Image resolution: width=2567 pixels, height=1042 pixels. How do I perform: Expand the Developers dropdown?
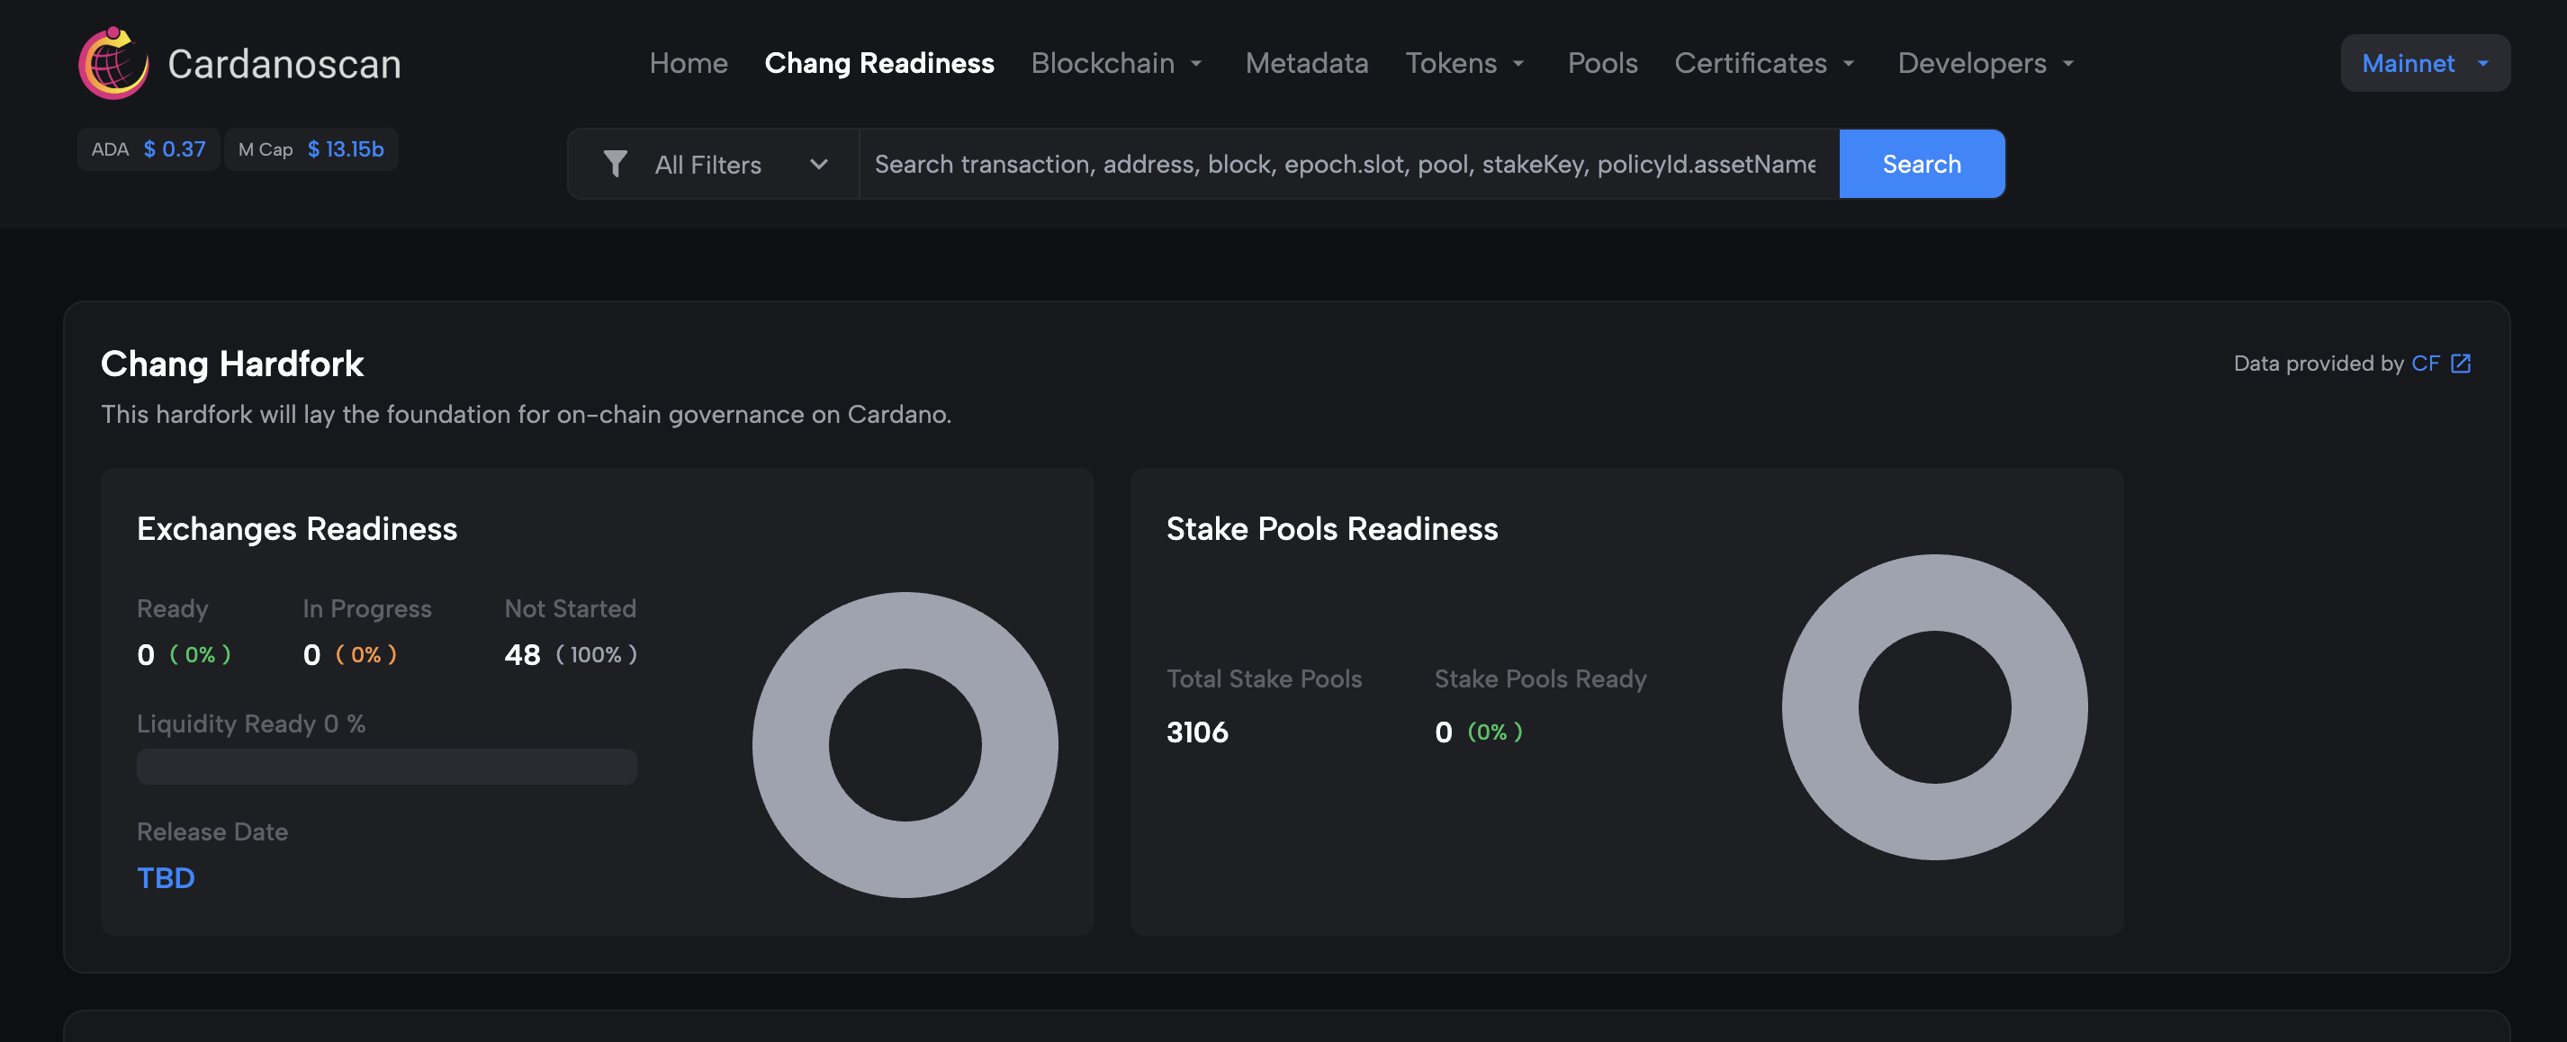point(1986,63)
